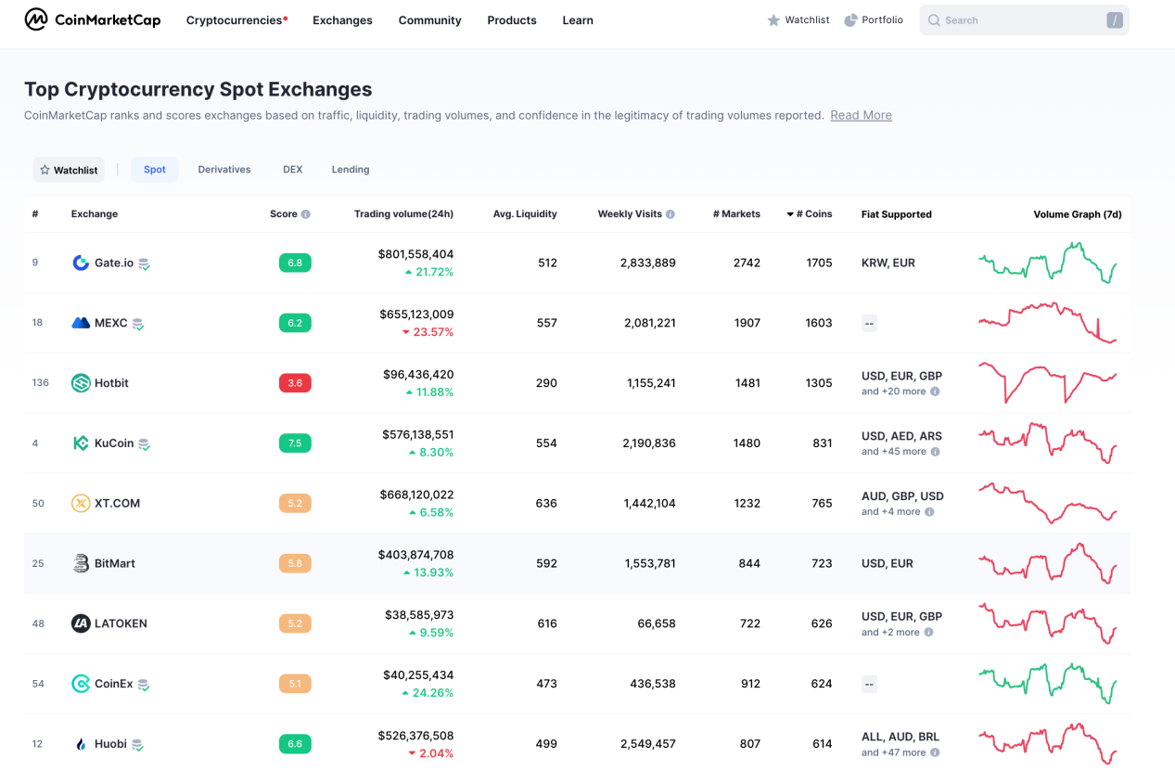Image resolution: width=1175 pixels, height=771 pixels.
Task: Toggle the Watchlist filter button
Action: tap(69, 170)
